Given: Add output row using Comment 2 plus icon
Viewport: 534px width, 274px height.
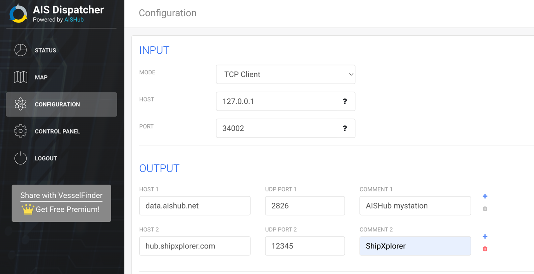Looking at the screenshot, I should pos(485,236).
